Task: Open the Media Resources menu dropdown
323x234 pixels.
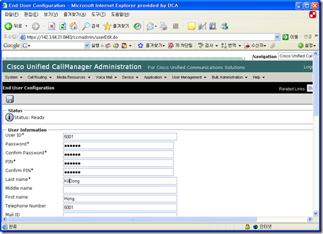Action: (74, 77)
